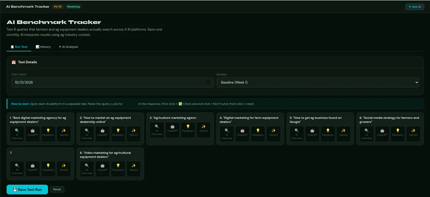
Task: Save the test run
Action: 27,189
